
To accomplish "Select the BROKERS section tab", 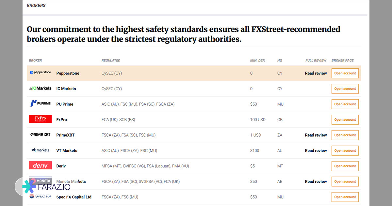I will point(36,6).
